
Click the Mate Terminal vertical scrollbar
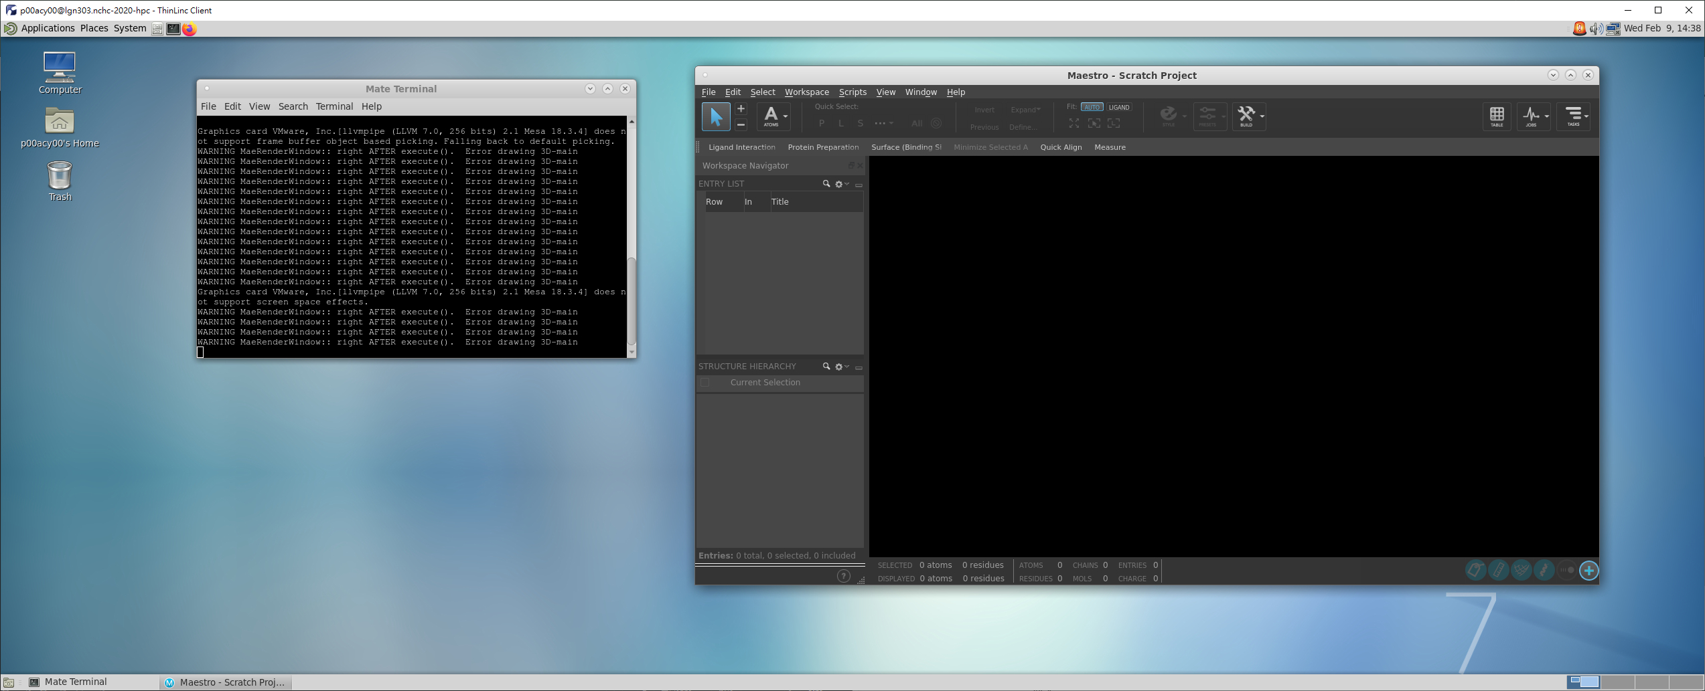coord(631,300)
